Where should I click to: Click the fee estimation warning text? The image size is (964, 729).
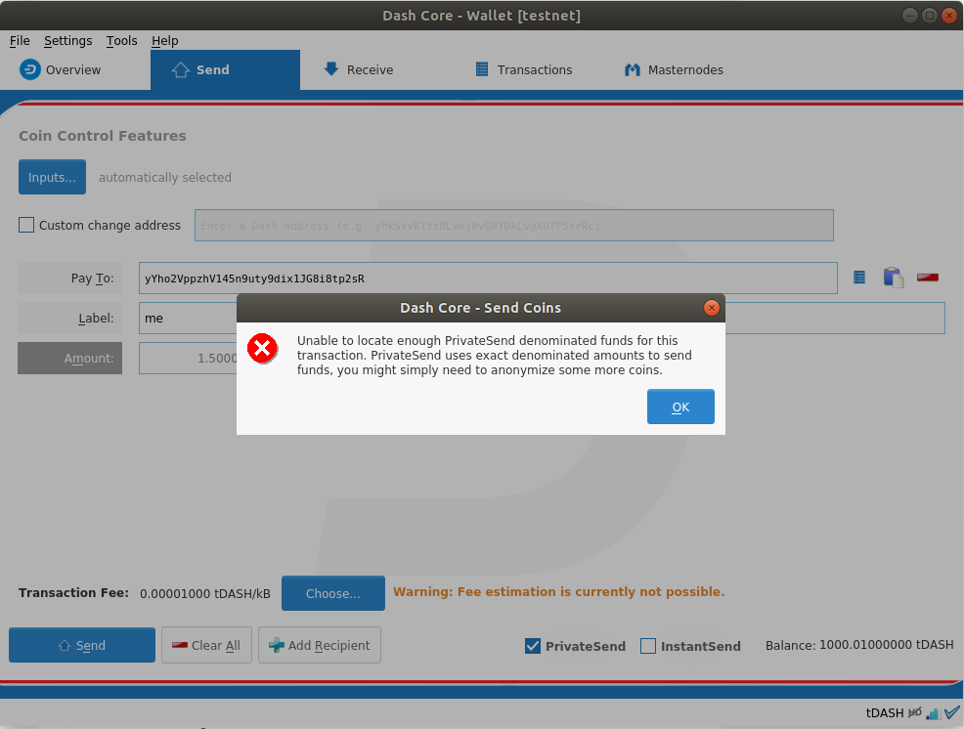pos(559,591)
